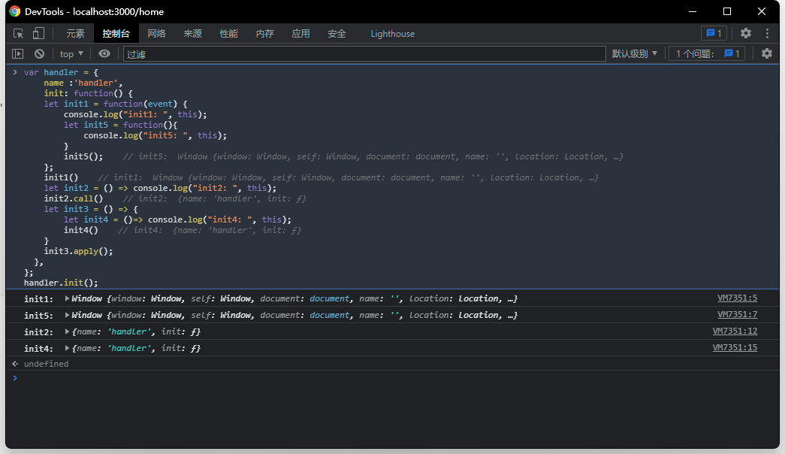The height and width of the screenshot is (454, 785).
Task: Click the issues message badge in tab bar
Action: [x=713, y=34]
